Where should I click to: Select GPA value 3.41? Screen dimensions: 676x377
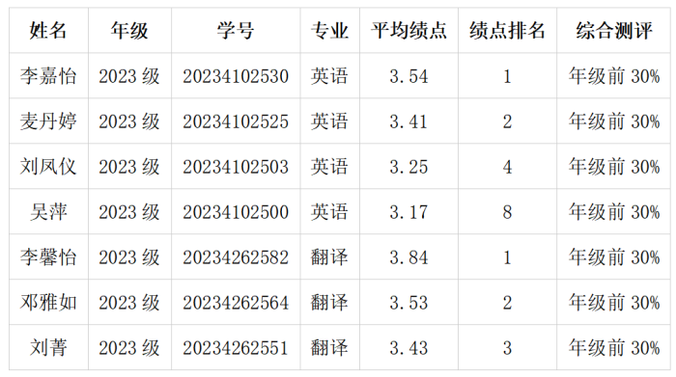(408, 121)
